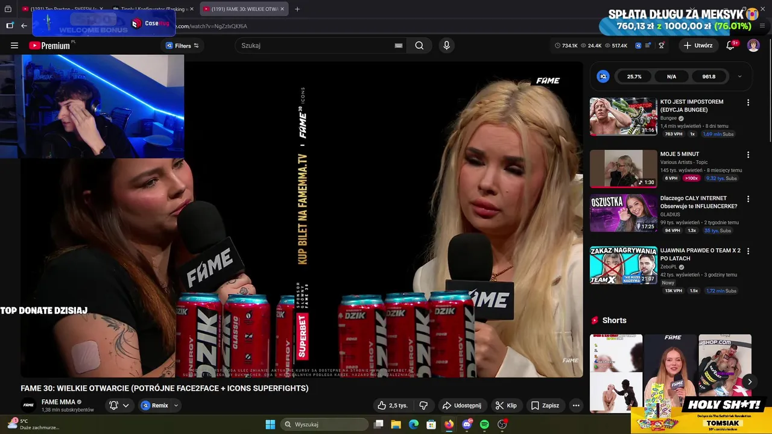Open the Windows Start menu
This screenshot has width=772, height=434.
[x=270, y=424]
